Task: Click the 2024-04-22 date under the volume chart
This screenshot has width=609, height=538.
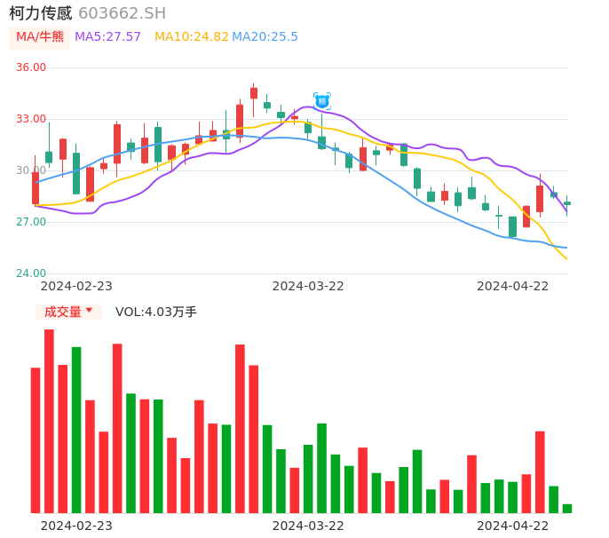Action: pos(513,526)
